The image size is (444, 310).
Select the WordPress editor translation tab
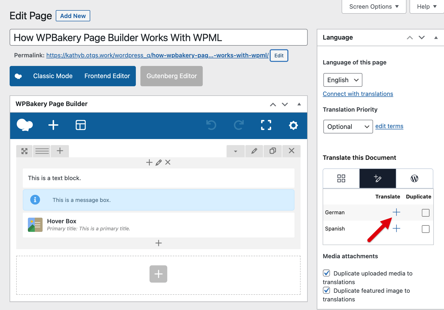click(414, 178)
